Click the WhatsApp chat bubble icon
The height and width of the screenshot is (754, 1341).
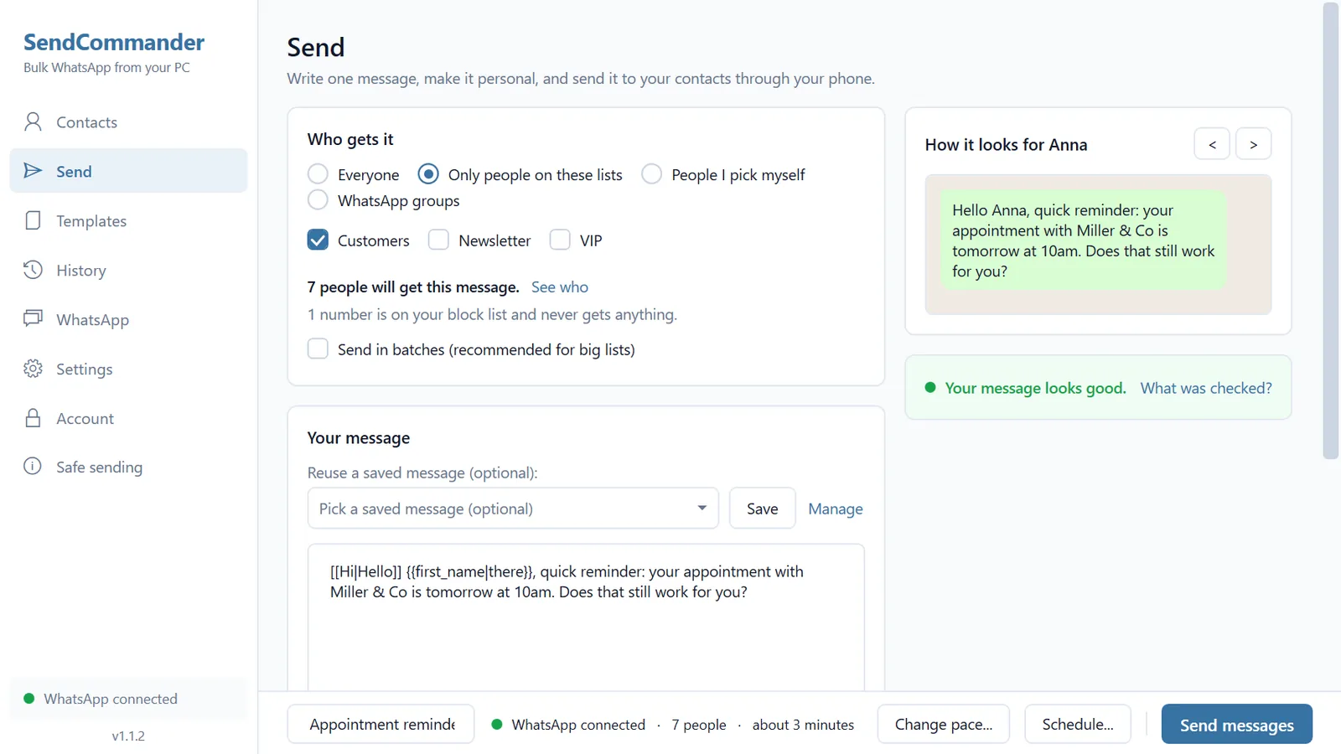tap(33, 319)
